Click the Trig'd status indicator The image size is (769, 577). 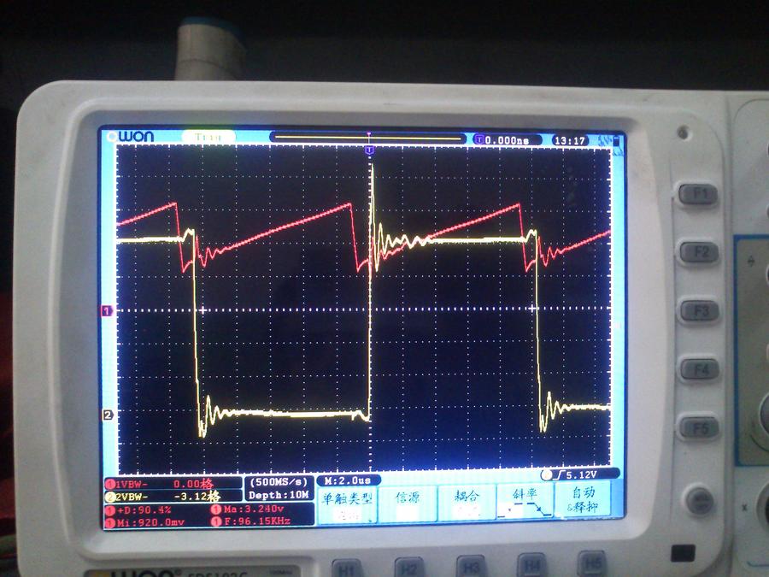point(208,137)
